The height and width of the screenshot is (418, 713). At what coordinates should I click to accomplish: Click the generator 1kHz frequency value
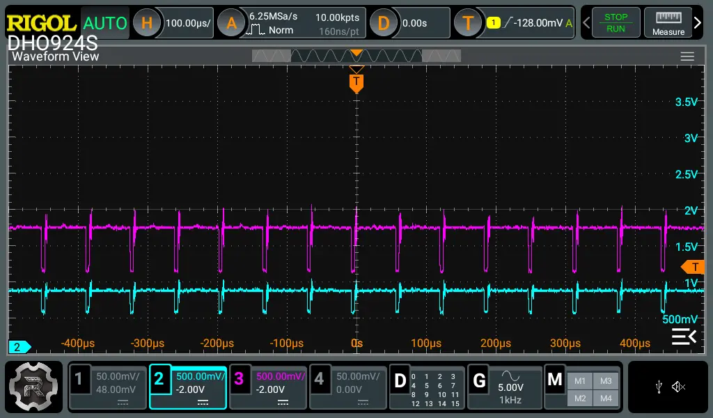click(x=510, y=401)
